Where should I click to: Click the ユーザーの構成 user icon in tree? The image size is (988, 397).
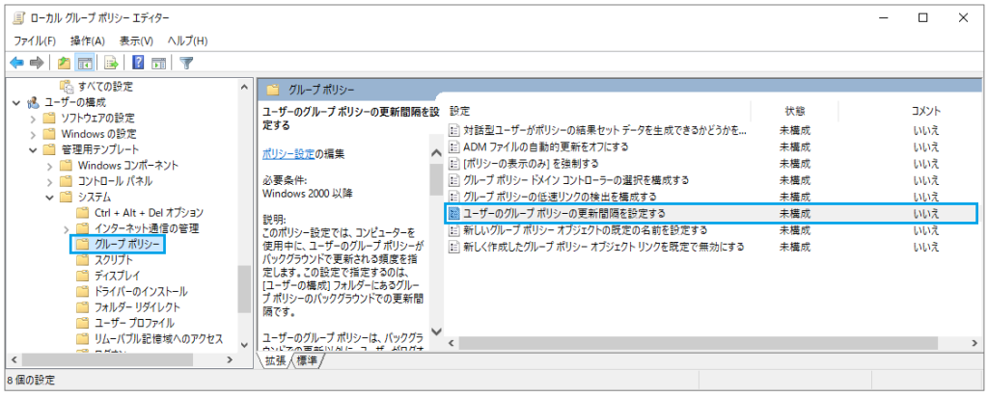34,102
